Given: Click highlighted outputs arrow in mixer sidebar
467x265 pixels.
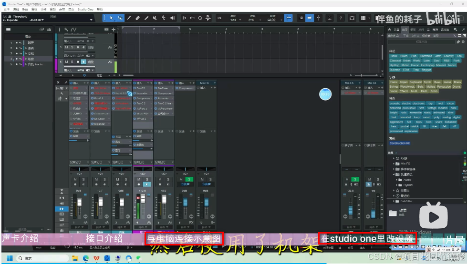Looking at the screenshot, I should [x=62, y=209].
